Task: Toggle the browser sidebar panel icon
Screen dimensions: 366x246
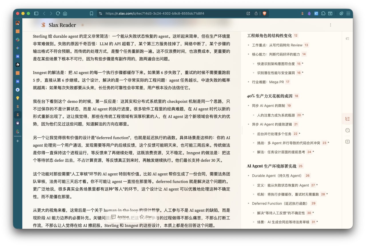Action: pos(36,13)
